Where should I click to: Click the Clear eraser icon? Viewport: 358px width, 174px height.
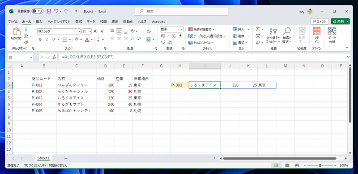point(258,42)
